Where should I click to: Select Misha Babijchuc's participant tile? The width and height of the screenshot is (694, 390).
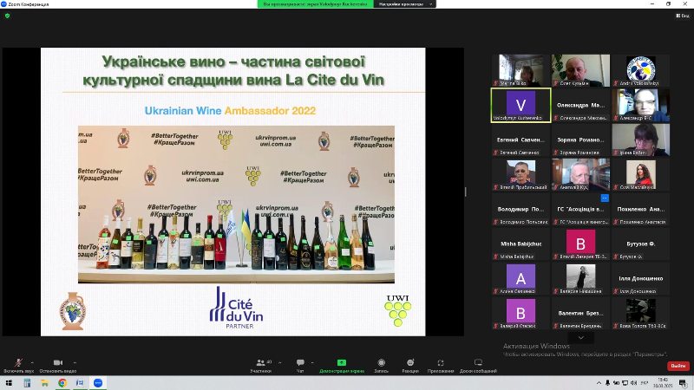[x=521, y=244]
